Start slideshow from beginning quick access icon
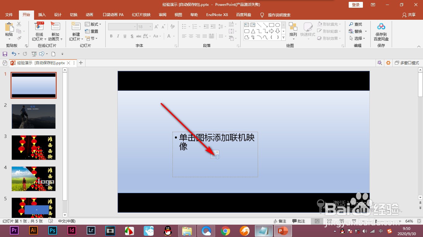The height and width of the screenshot is (237, 423). click(34, 54)
